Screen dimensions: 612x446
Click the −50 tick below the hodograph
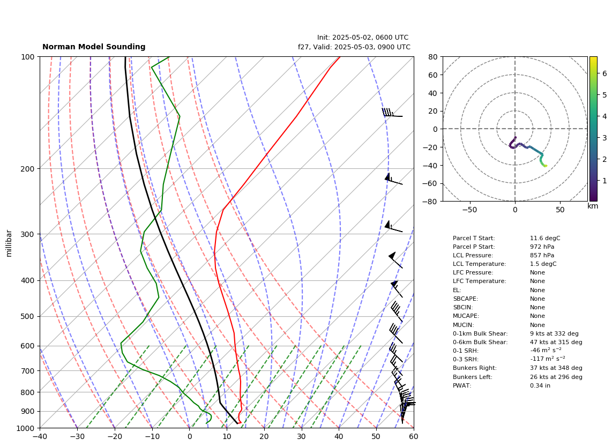(x=469, y=210)
